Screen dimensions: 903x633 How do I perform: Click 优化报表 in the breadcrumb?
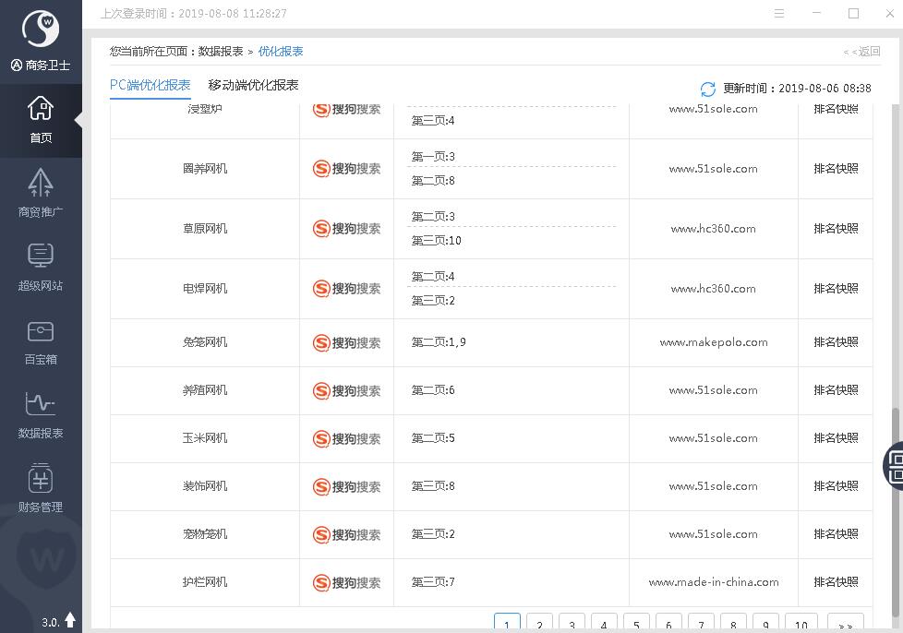pos(281,52)
